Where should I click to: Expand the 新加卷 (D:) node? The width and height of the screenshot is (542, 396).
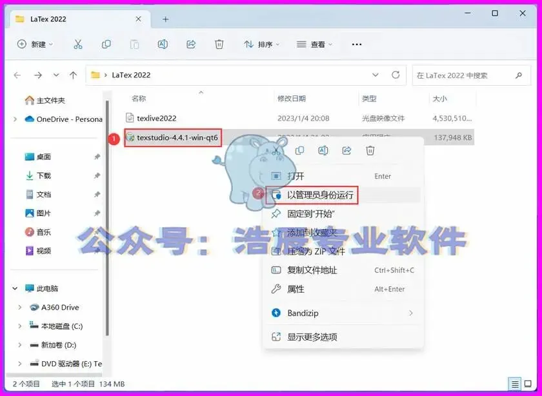[x=20, y=345]
